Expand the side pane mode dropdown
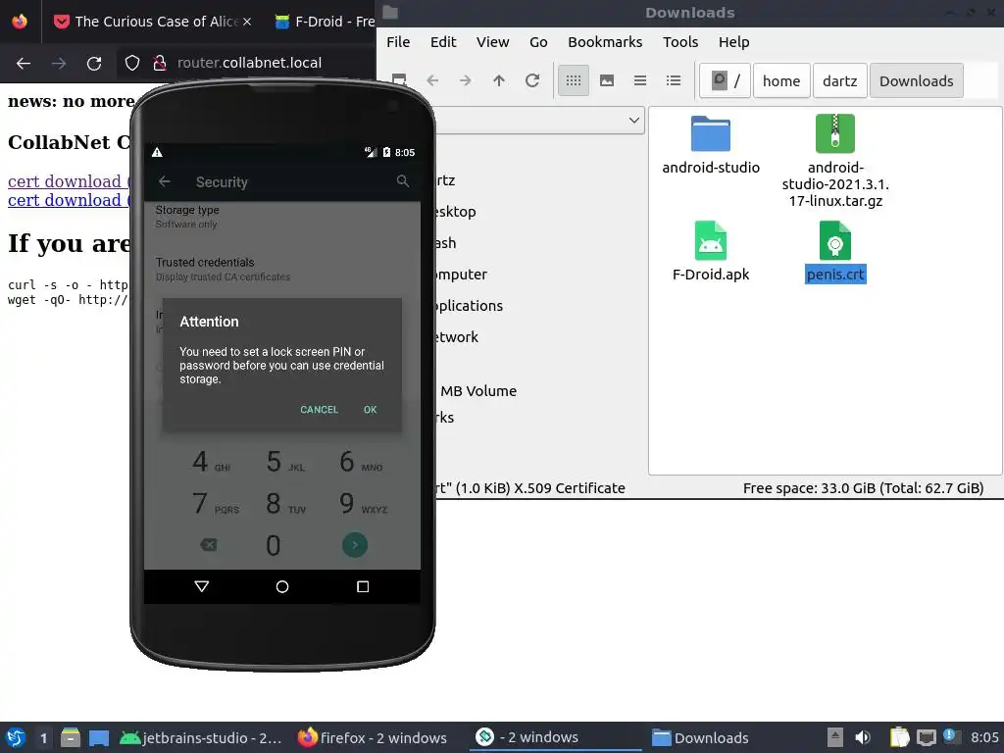This screenshot has height=753, width=1004. coord(634,121)
